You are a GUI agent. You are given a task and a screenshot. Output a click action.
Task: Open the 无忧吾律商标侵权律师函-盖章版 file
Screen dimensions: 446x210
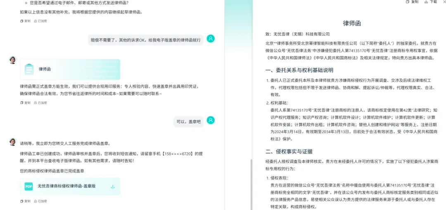tap(66, 187)
